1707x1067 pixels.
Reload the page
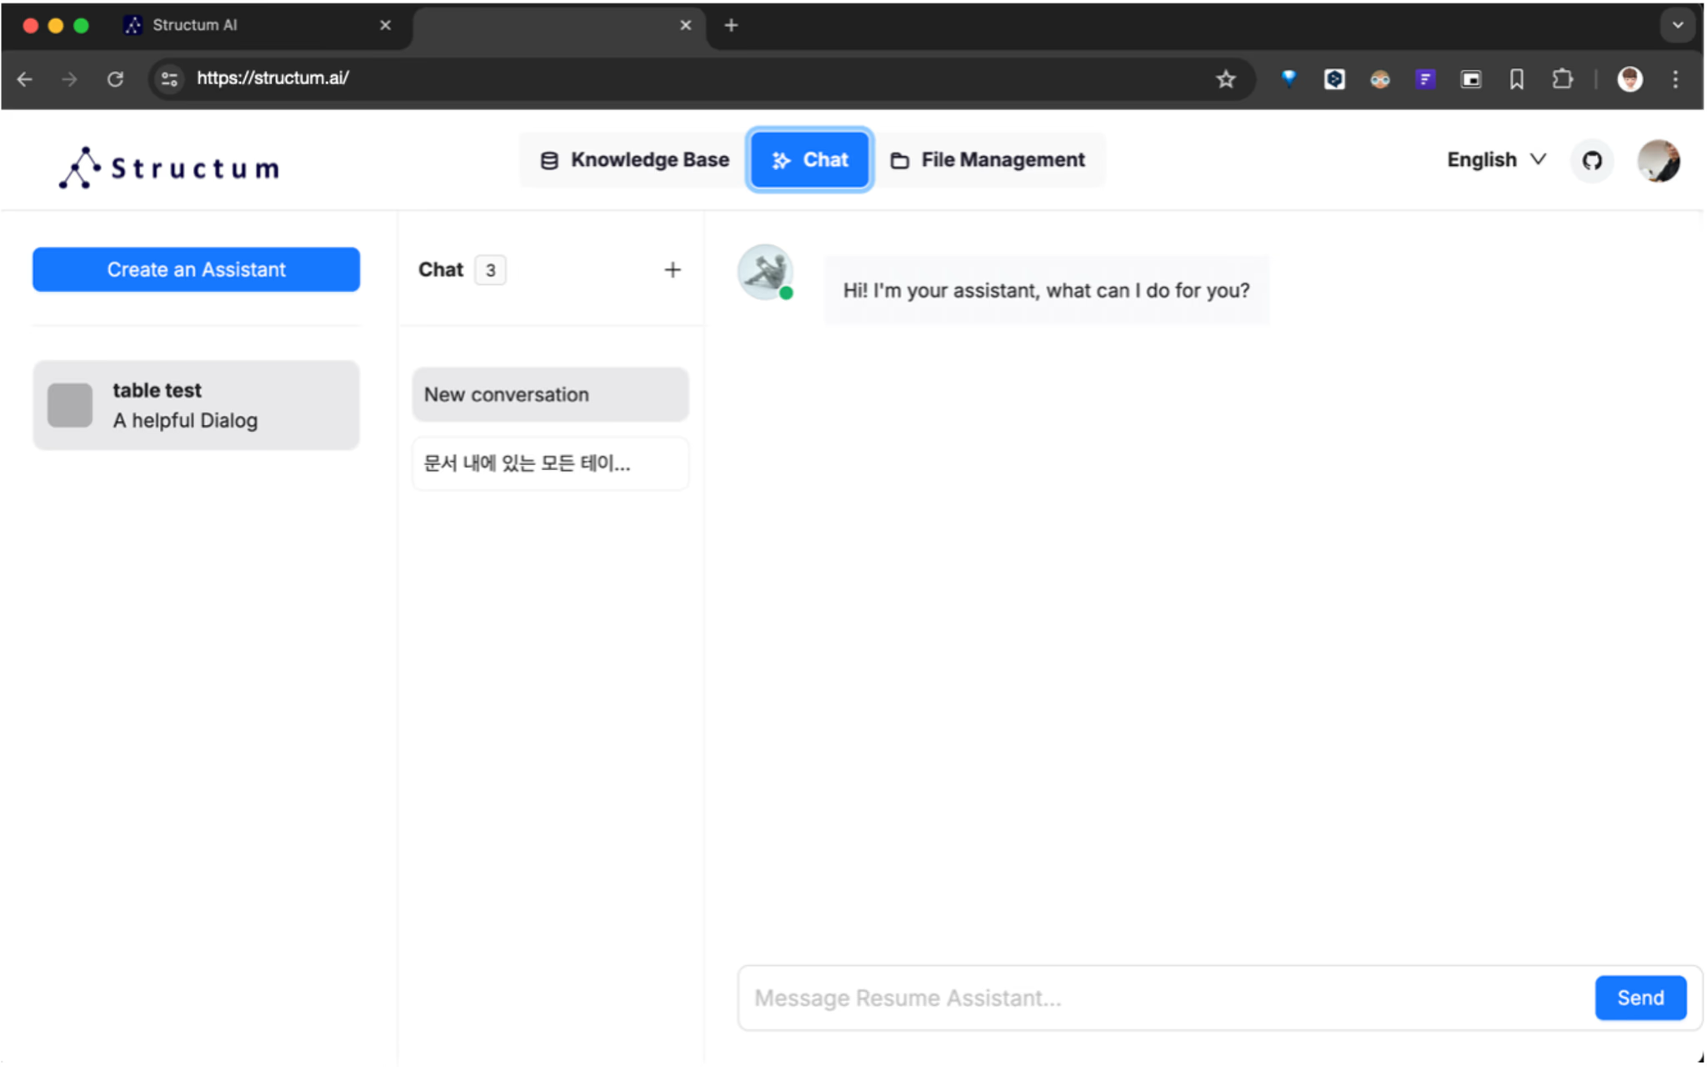115,79
